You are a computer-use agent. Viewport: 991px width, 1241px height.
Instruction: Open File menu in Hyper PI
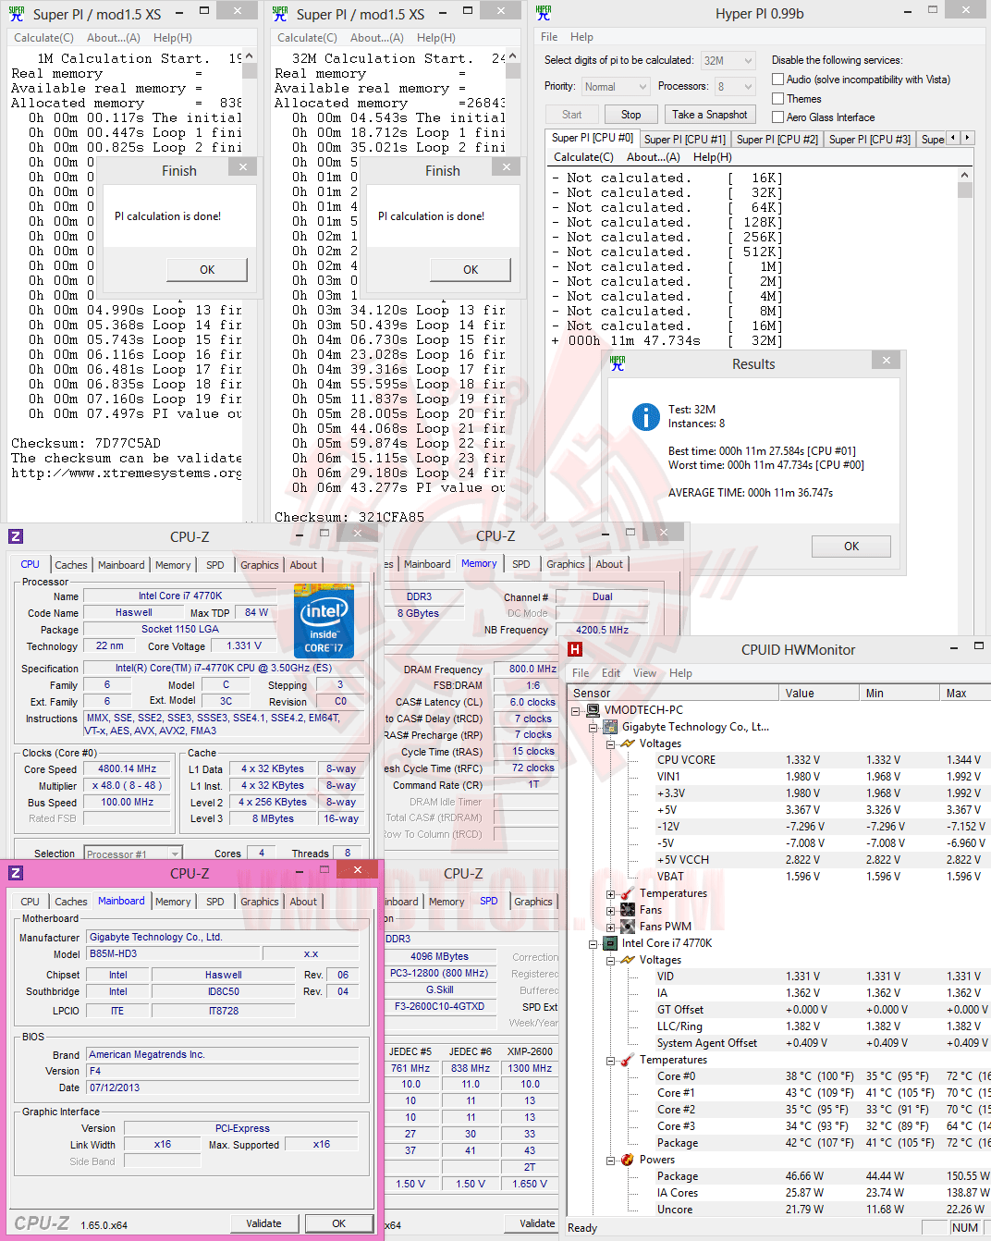coord(549,37)
